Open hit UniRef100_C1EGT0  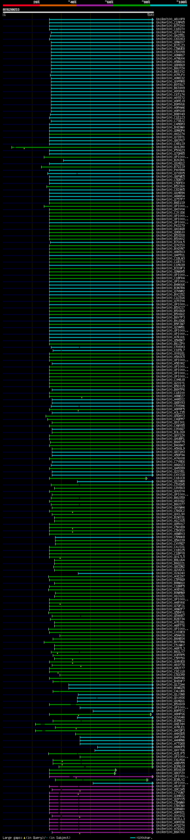coord(170,29)
